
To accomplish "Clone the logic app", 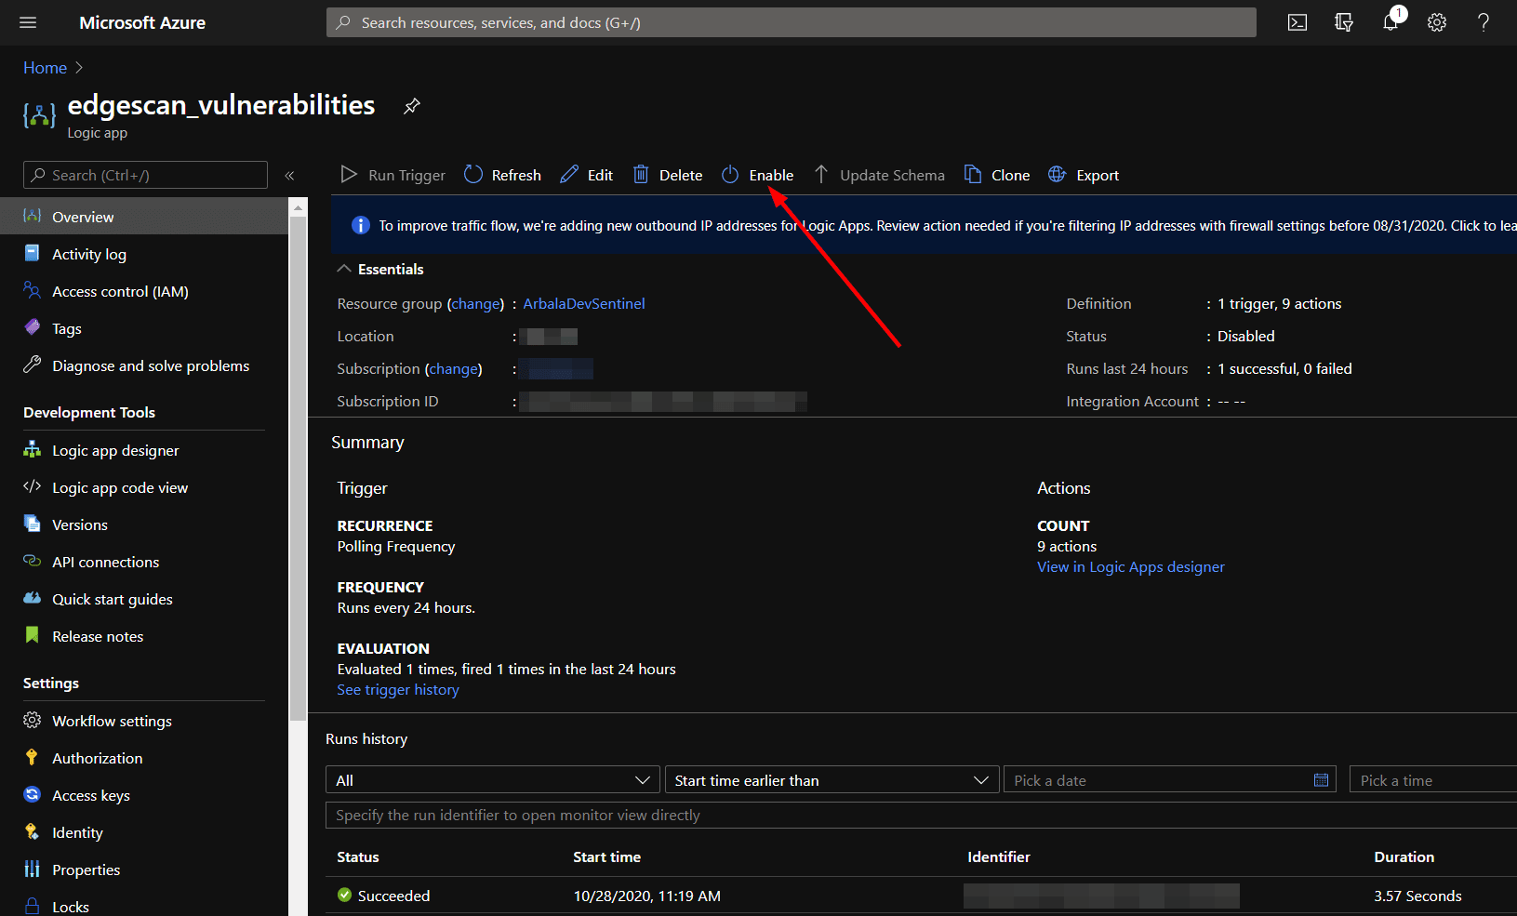I will click(x=996, y=175).
